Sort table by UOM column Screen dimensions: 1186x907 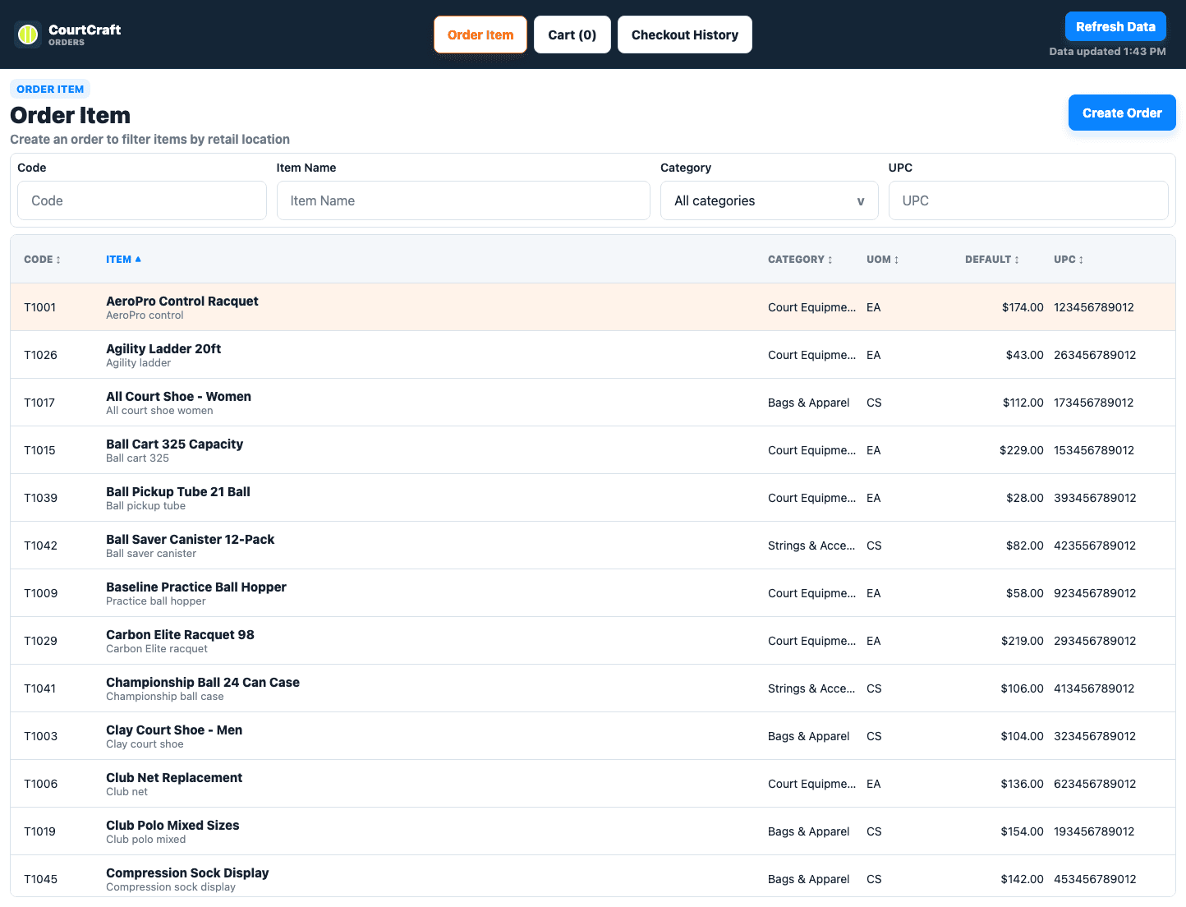click(883, 260)
